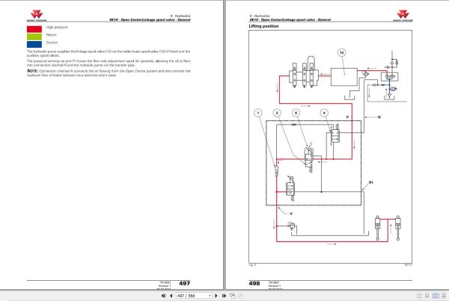The width and height of the screenshot is (449, 301).
Task: Jump to the last page
Action: (x=224, y=296)
